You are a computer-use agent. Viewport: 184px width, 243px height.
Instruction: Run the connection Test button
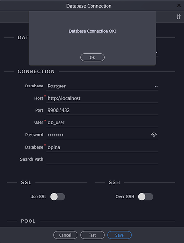coord(92,235)
